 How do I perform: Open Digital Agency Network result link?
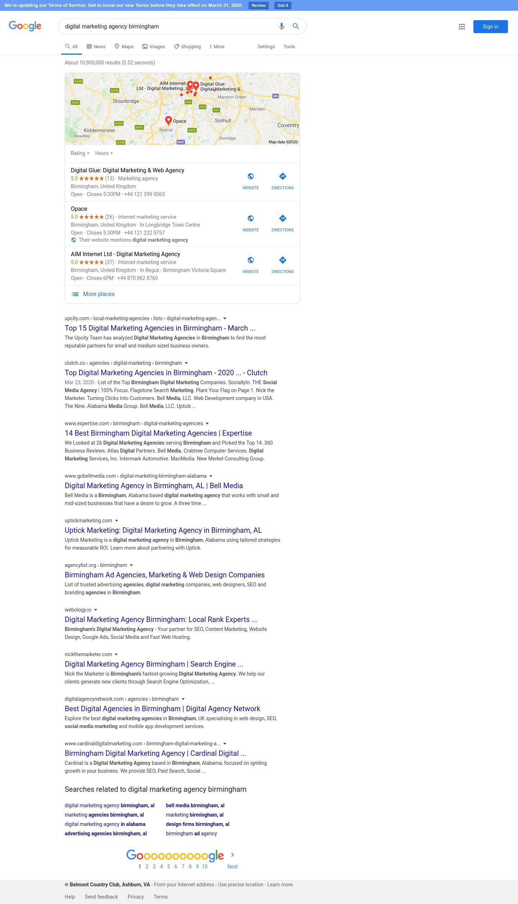point(162,709)
